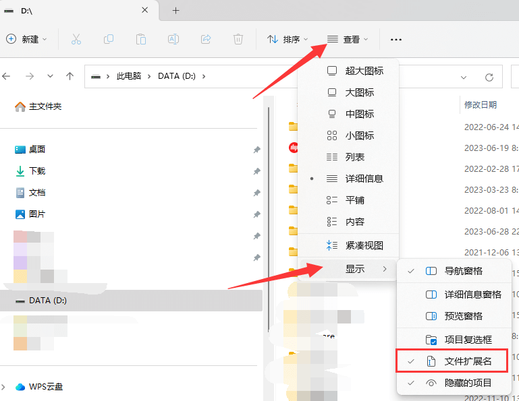This screenshot has width=519, height=401.
Task: Unpin 桌面 with its pin icon
Action: pyautogui.click(x=257, y=150)
